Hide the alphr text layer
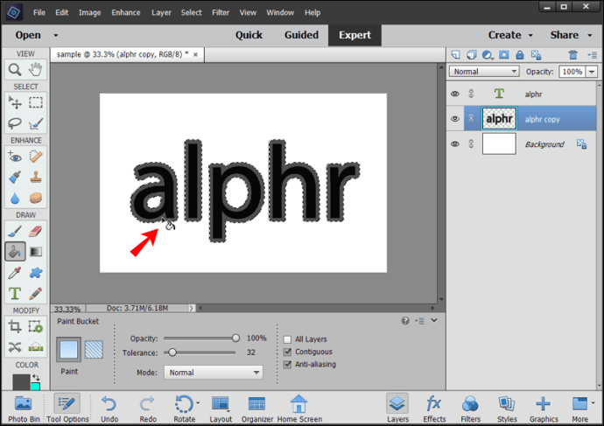The height and width of the screenshot is (426, 604). pyautogui.click(x=455, y=94)
